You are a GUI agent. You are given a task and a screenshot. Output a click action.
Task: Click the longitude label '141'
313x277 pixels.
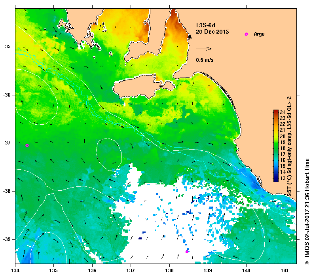pyautogui.click(x=285, y=271)
